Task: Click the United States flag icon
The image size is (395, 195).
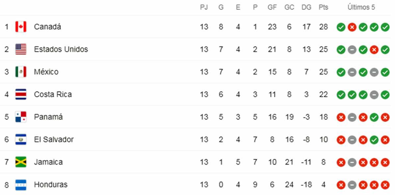Action: coord(21,49)
